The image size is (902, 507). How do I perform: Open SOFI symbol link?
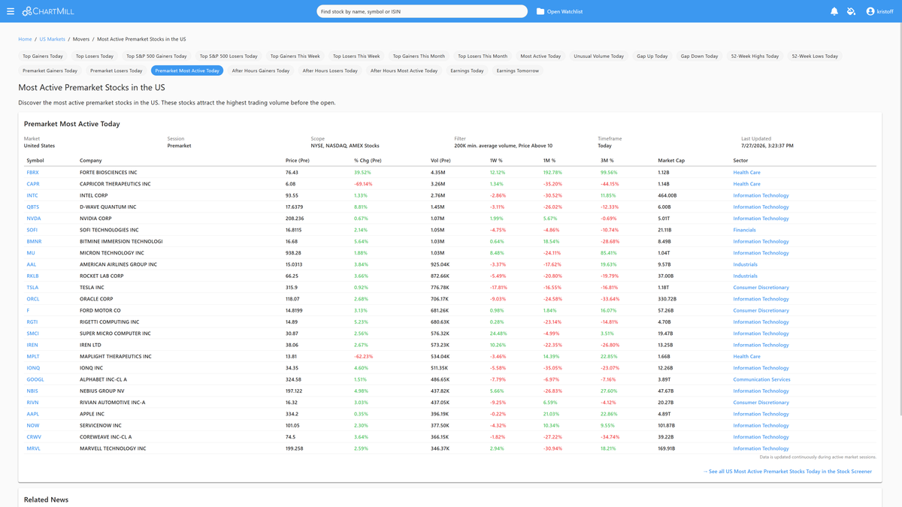click(x=32, y=230)
